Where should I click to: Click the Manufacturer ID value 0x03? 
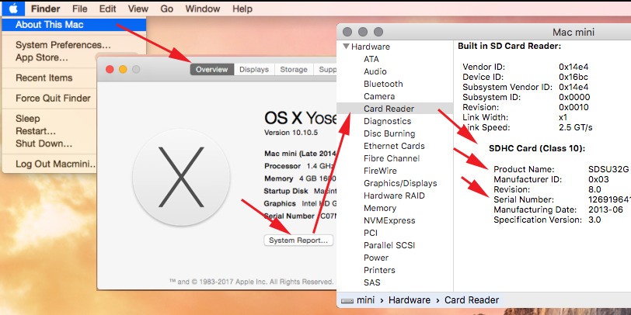point(598,179)
